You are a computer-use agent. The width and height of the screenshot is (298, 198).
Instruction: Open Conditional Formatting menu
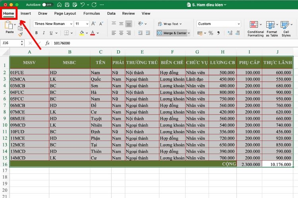[x=255, y=29]
